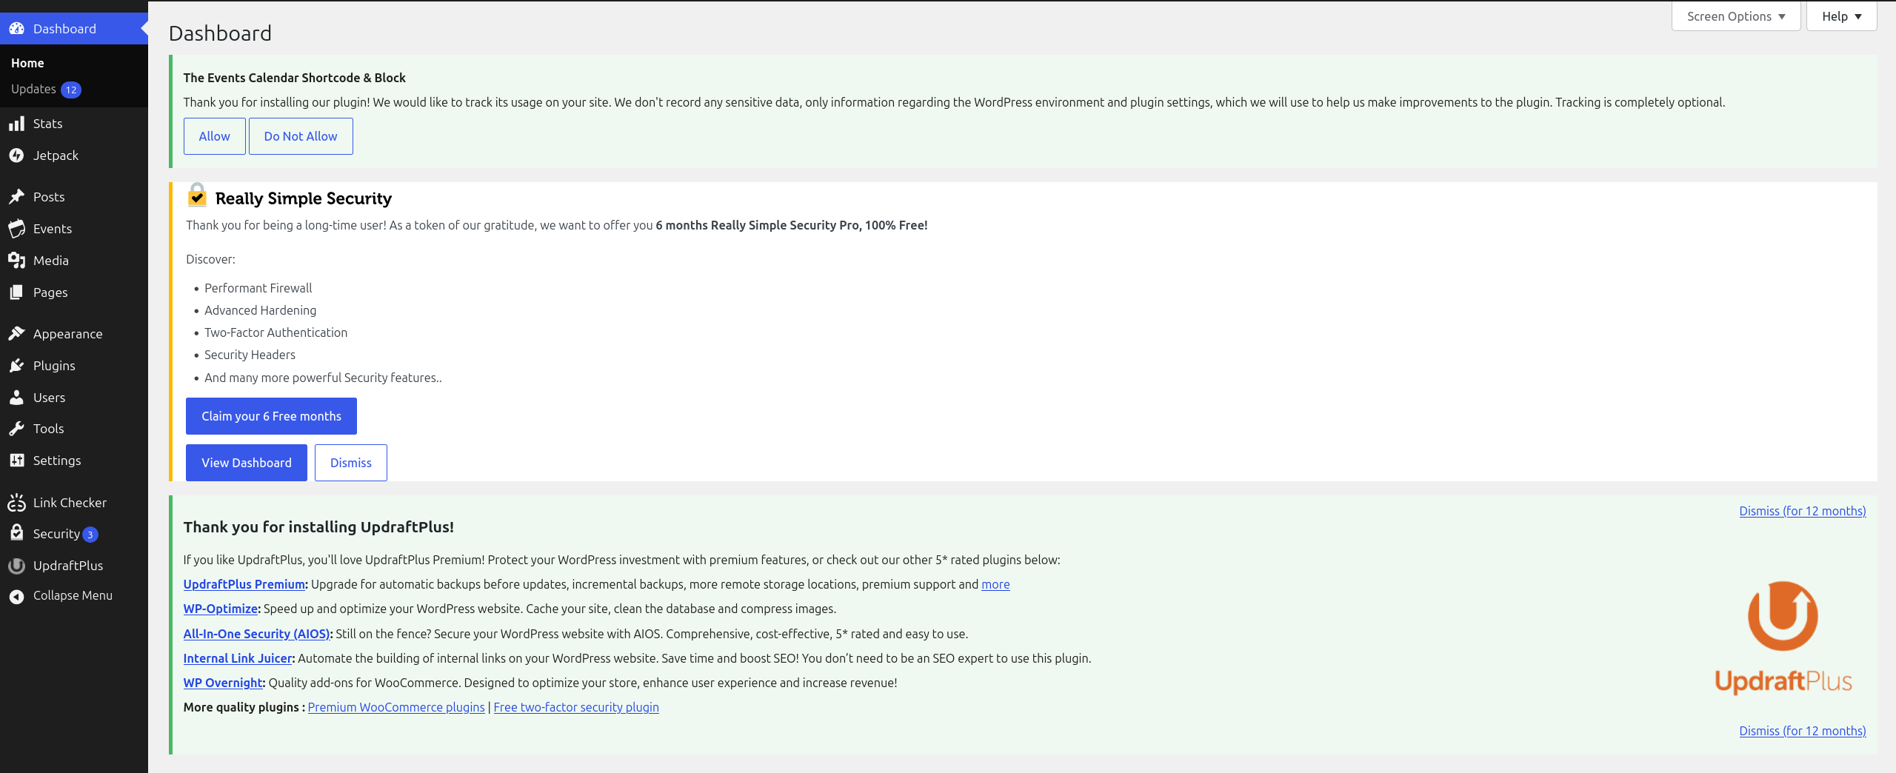
Task: Click the Updates count badge showing 12
Action: [71, 90]
